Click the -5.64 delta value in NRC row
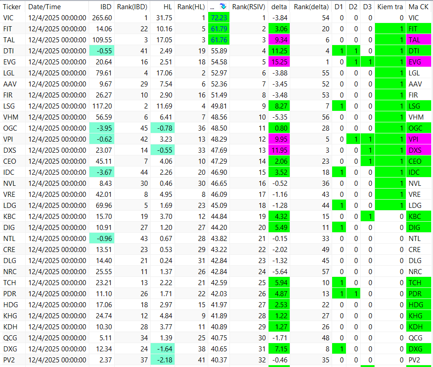Screen dimensions: 433x367 [279, 272]
